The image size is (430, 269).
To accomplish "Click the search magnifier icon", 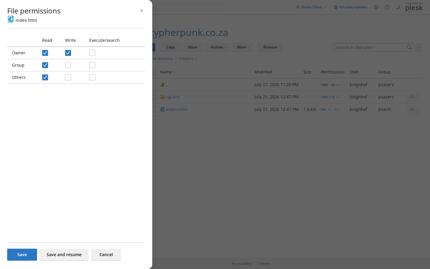I will click(x=409, y=47).
